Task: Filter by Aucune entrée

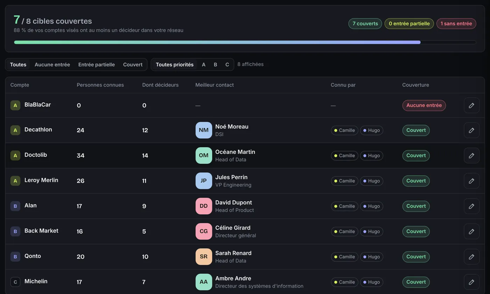Action: click(x=52, y=65)
